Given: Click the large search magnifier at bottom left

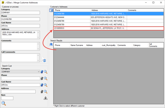Looking at the screenshot, I should [x=4, y=103].
